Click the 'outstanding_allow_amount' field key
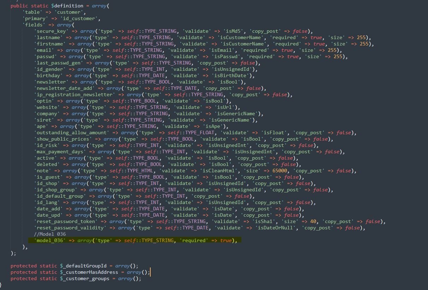The image size is (428, 290). pos(72,132)
